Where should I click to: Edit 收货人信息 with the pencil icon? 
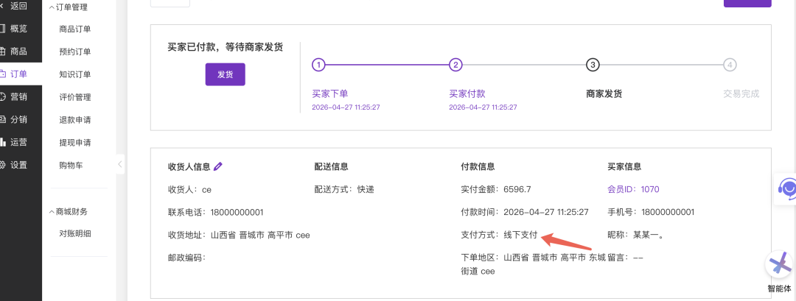[x=218, y=166]
